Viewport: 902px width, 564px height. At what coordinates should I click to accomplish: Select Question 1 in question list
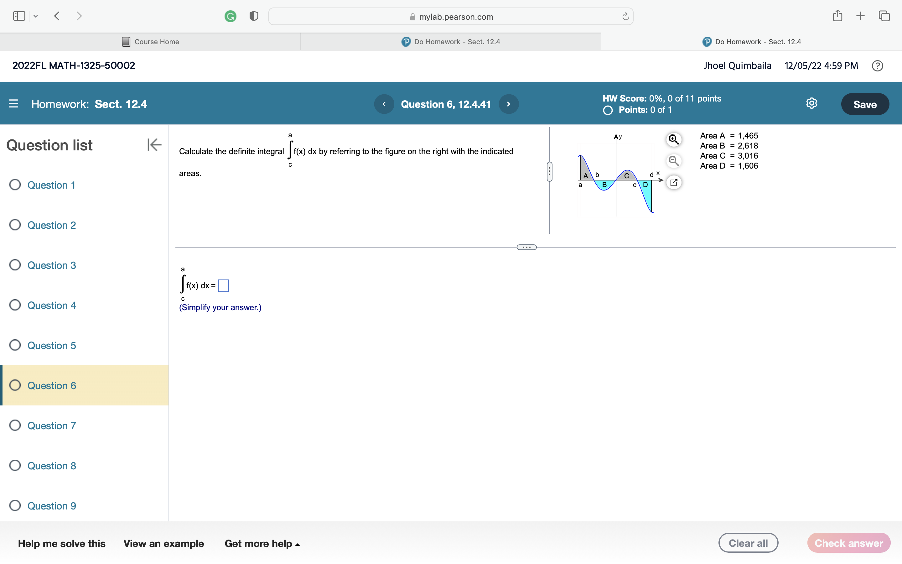click(x=51, y=185)
